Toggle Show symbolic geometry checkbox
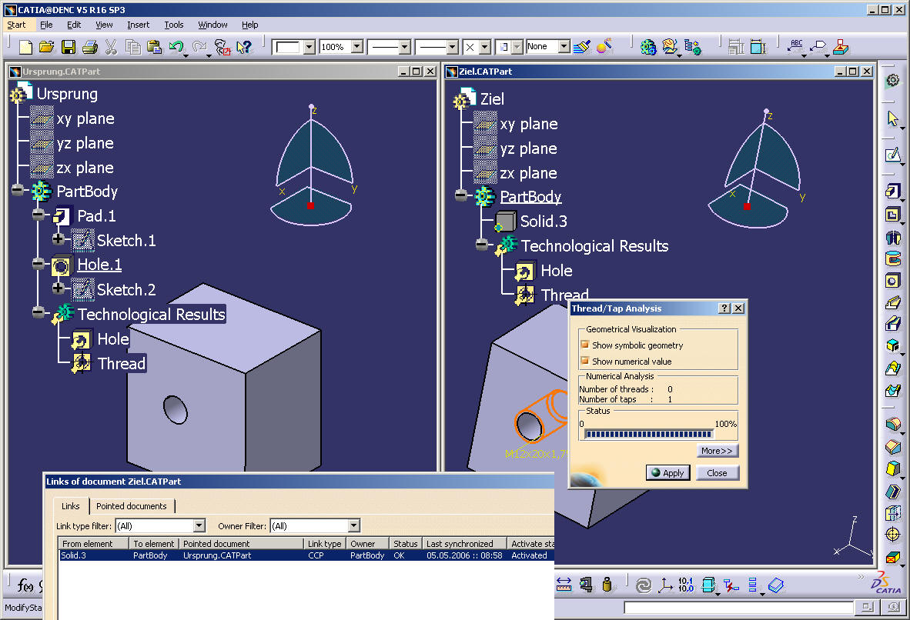 point(585,345)
